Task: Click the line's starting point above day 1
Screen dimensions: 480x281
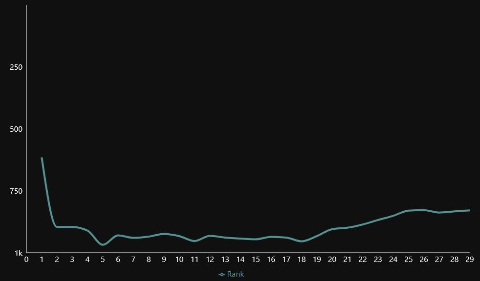Action: pyautogui.click(x=42, y=158)
